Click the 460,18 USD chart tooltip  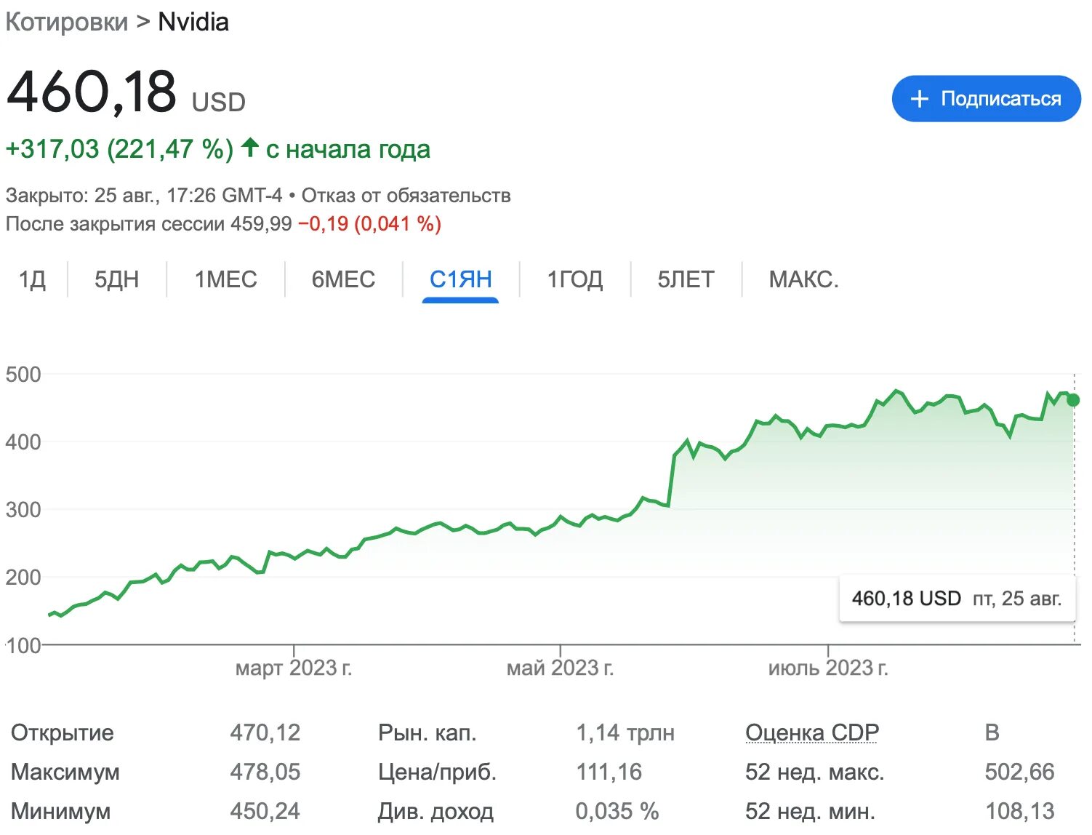click(x=957, y=599)
